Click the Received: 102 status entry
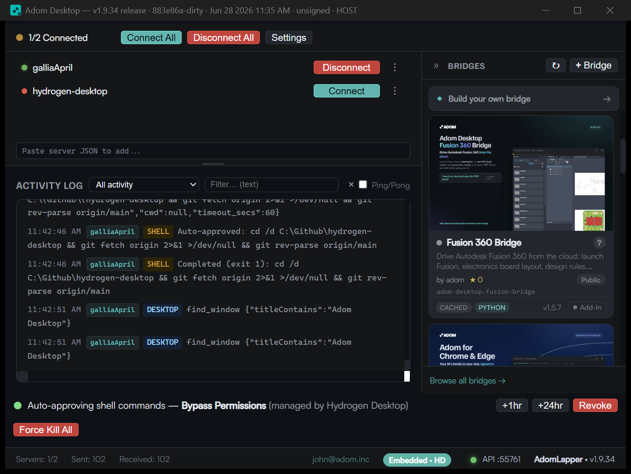Viewport: 631px width, 474px height. click(x=144, y=459)
